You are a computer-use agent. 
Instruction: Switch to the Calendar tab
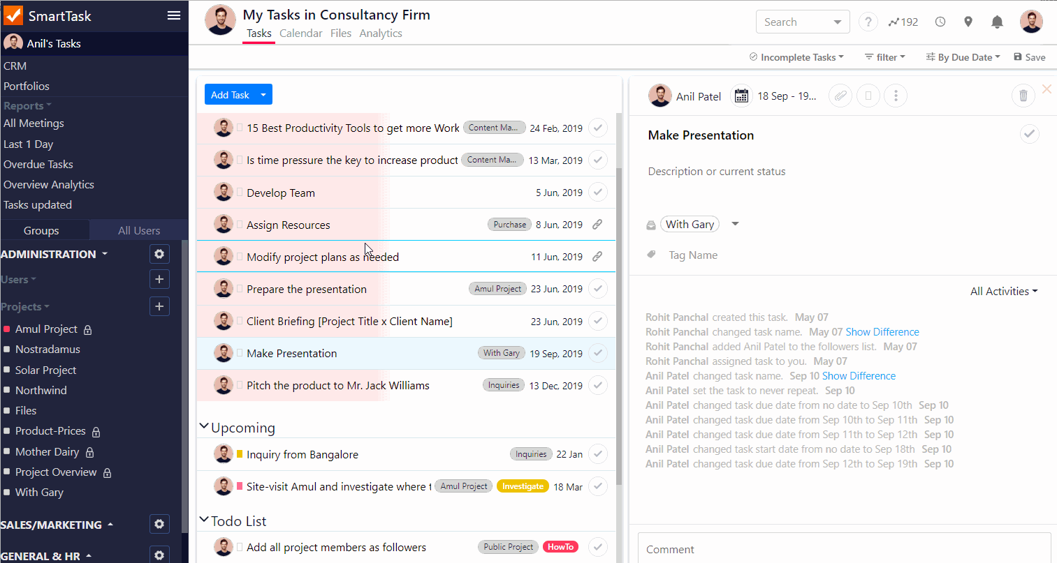click(301, 33)
